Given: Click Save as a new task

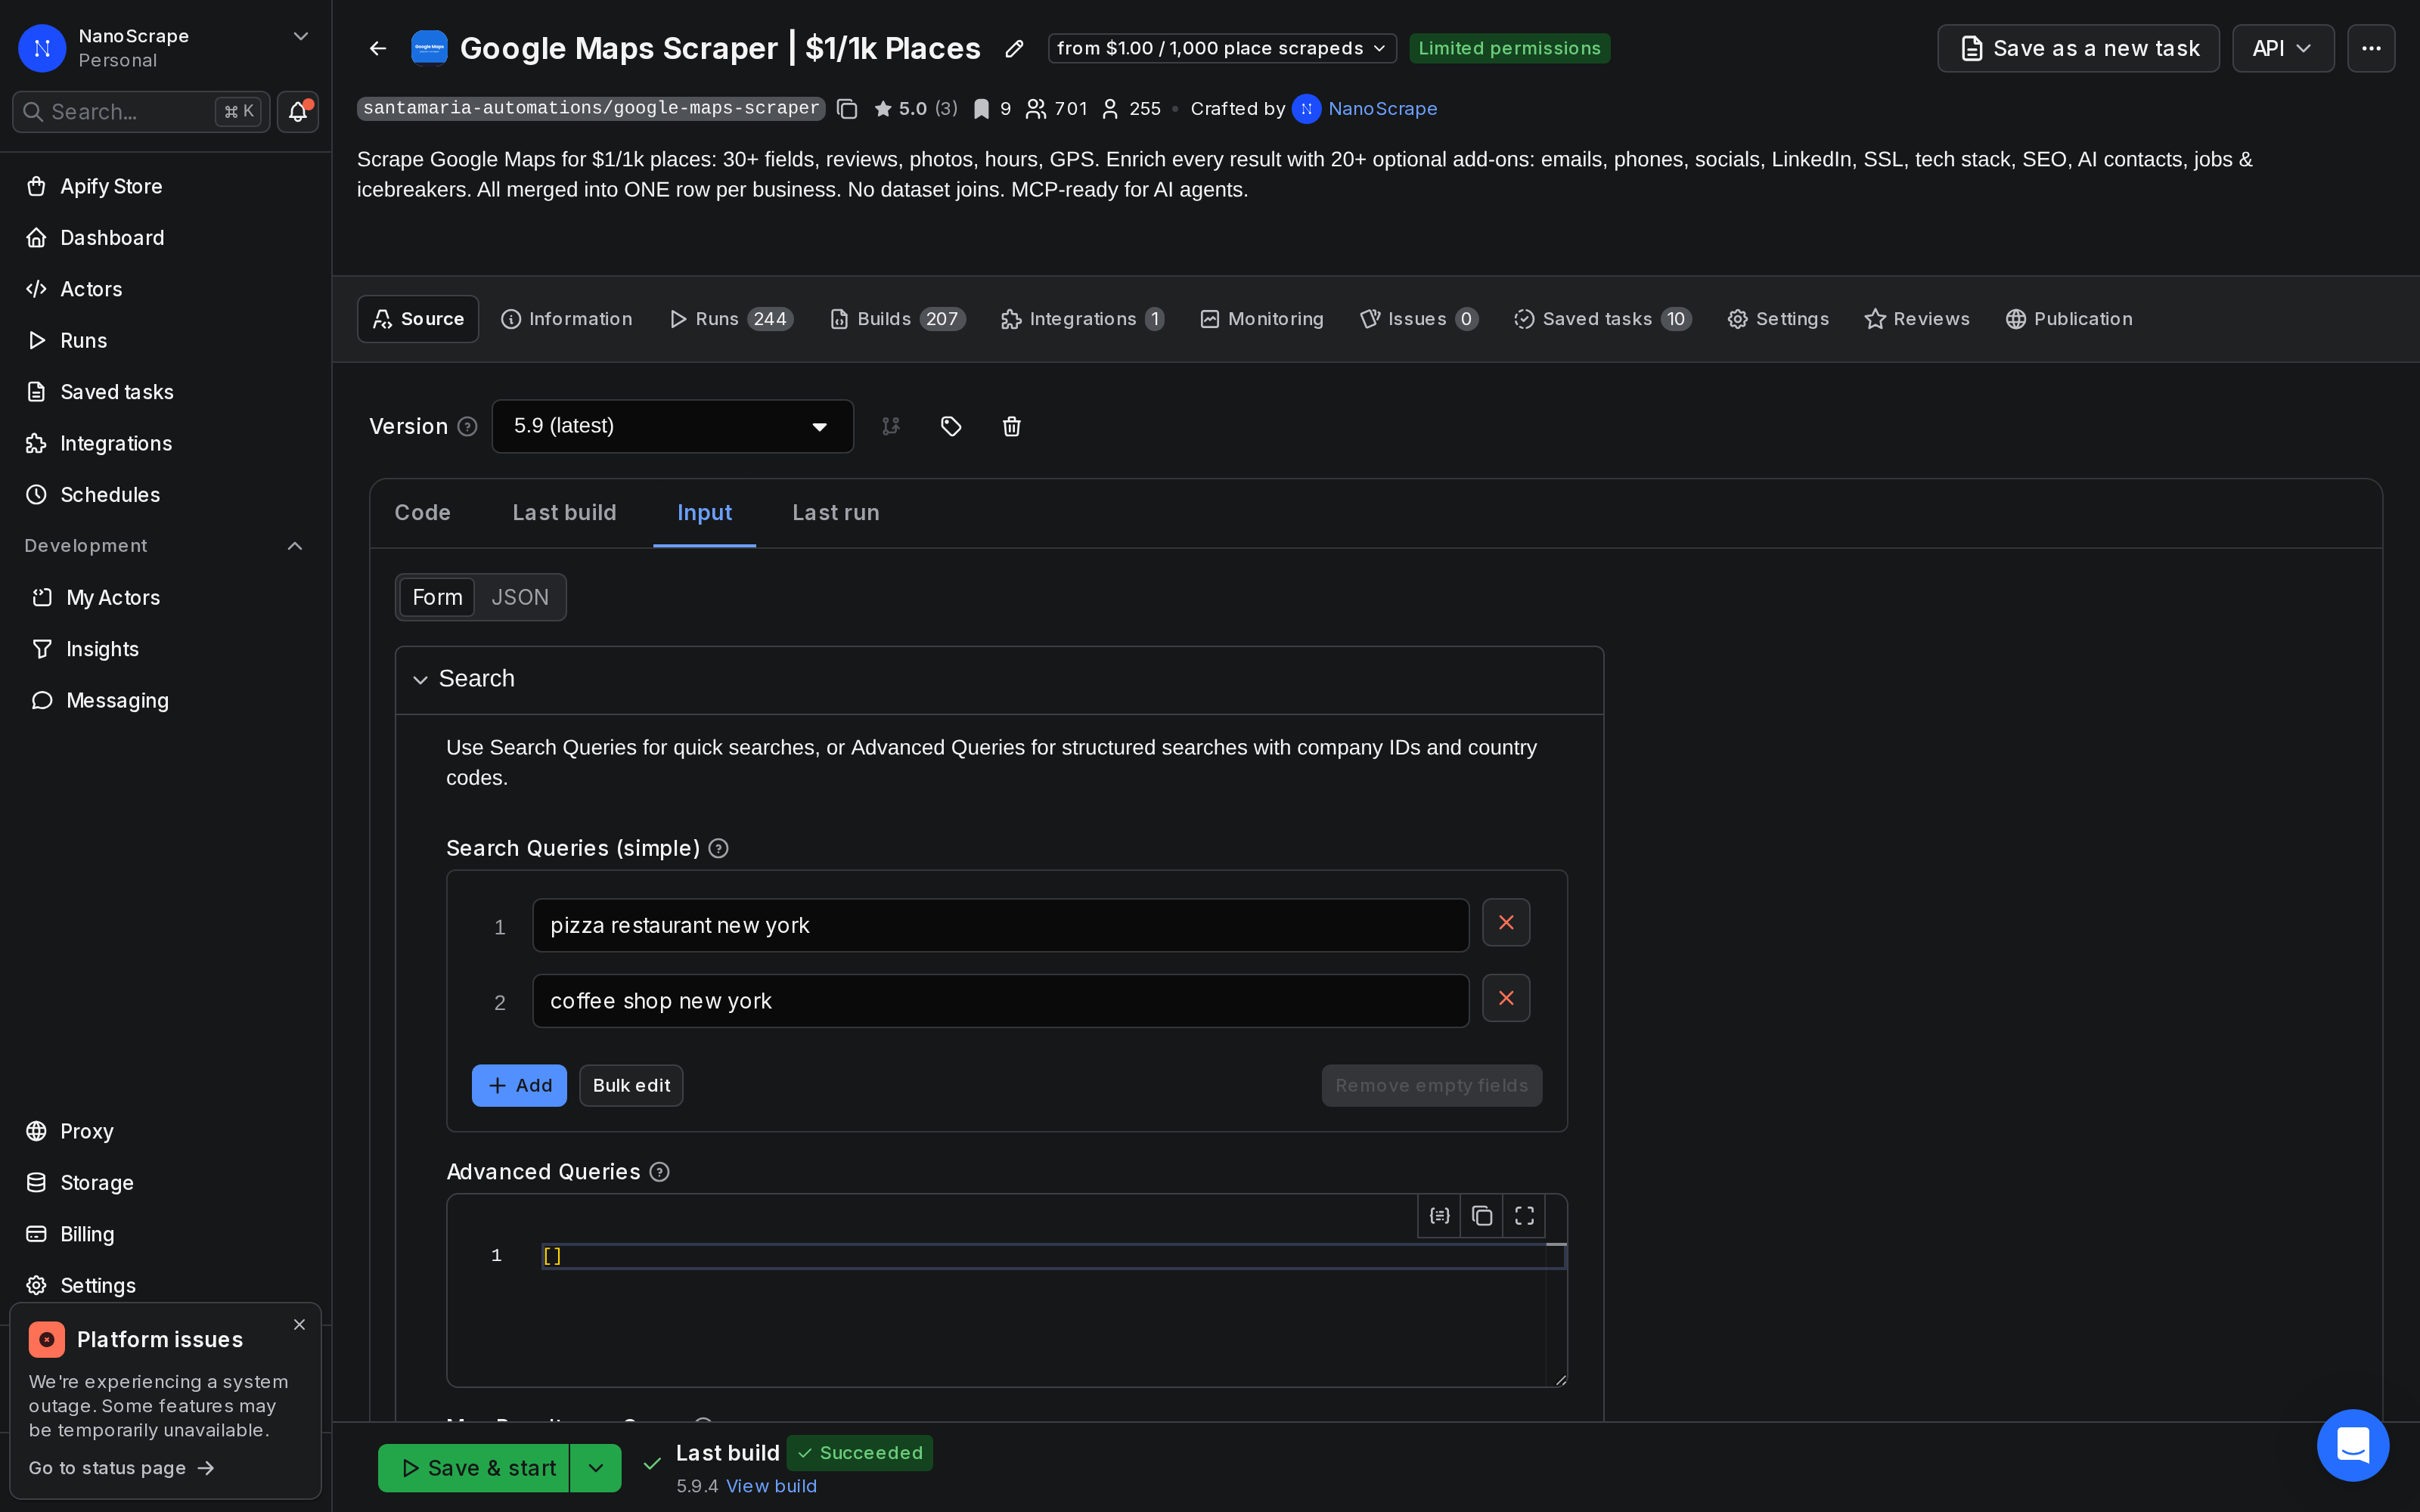Looking at the screenshot, I should tap(2078, 48).
